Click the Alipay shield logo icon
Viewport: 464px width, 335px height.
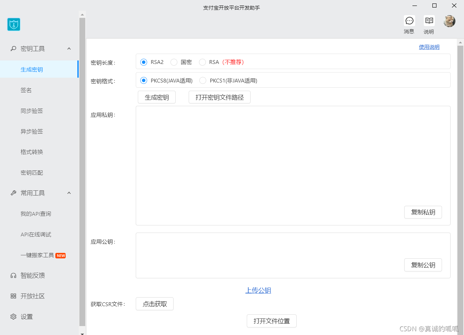tap(14, 24)
